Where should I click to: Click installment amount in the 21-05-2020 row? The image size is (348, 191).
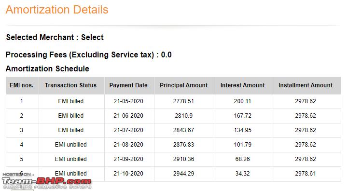point(306,101)
